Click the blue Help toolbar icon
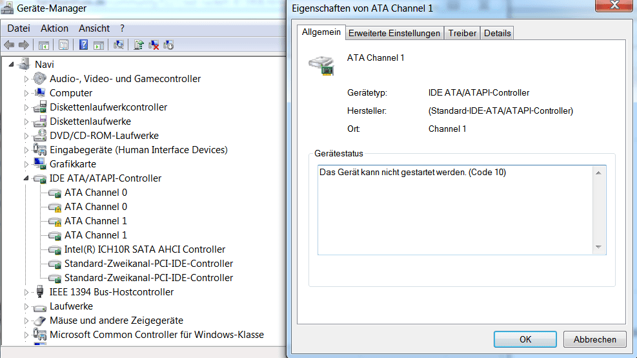This screenshot has height=358, width=637. 83,45
